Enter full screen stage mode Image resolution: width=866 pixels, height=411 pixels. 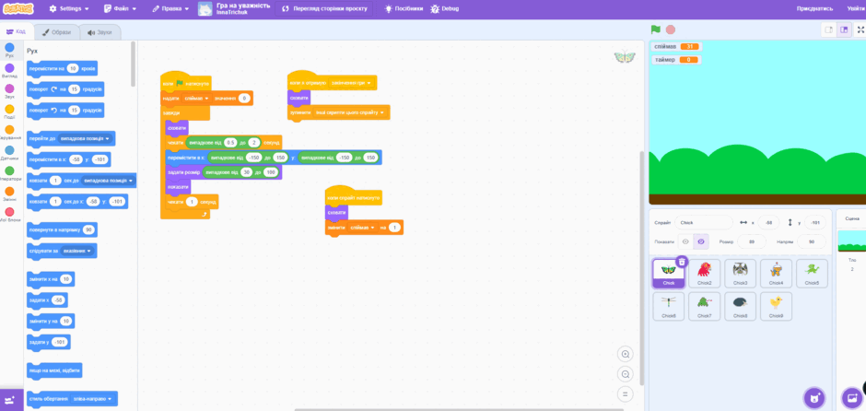[x=860, y=29]
